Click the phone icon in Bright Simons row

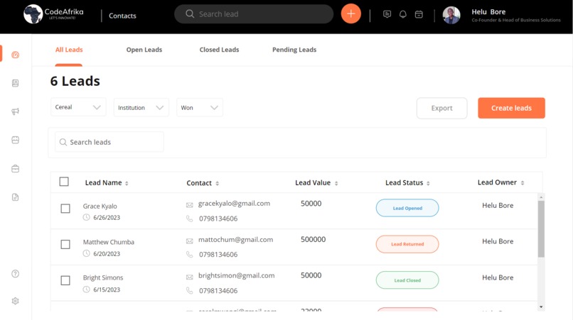(x=189, y=290)
